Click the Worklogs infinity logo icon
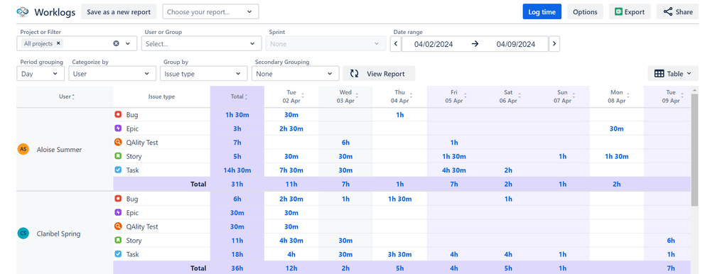Image resolution: width=710 pixels, height=274 pixels. [23, 12]
